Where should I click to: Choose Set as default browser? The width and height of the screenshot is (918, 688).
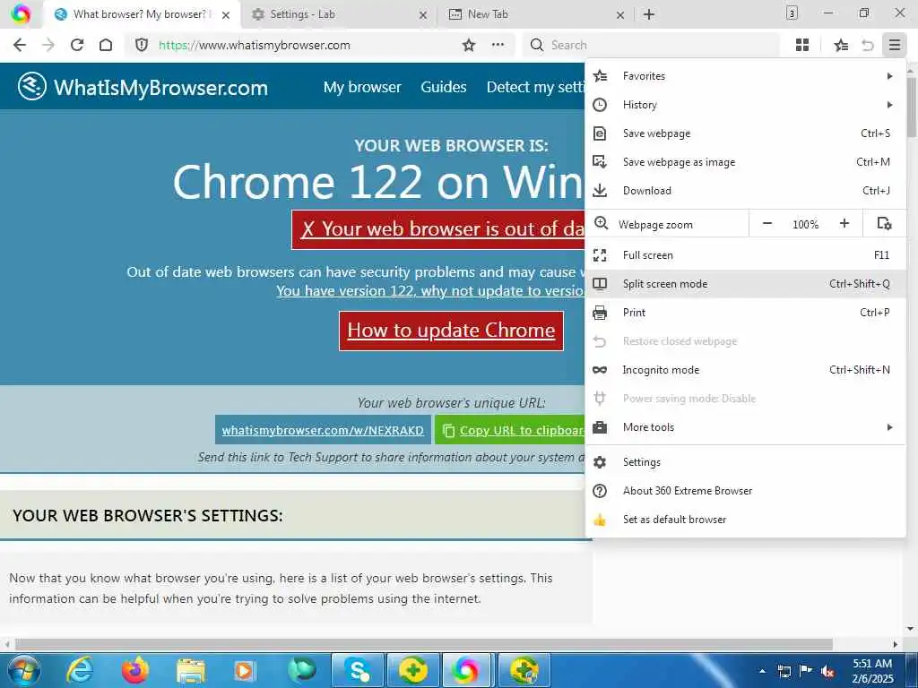pos(745,520)
